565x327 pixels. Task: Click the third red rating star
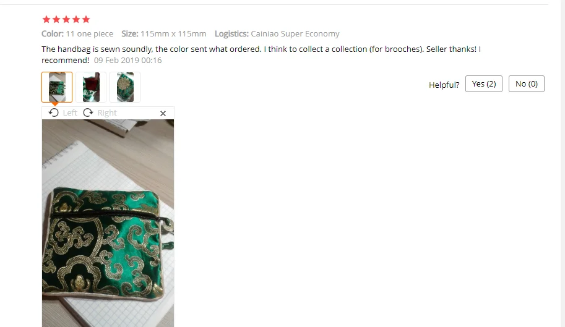pos(66,19)
